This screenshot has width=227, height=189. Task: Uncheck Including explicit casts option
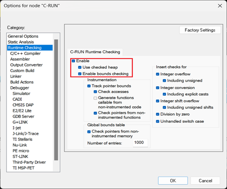(x=164, y=94)
